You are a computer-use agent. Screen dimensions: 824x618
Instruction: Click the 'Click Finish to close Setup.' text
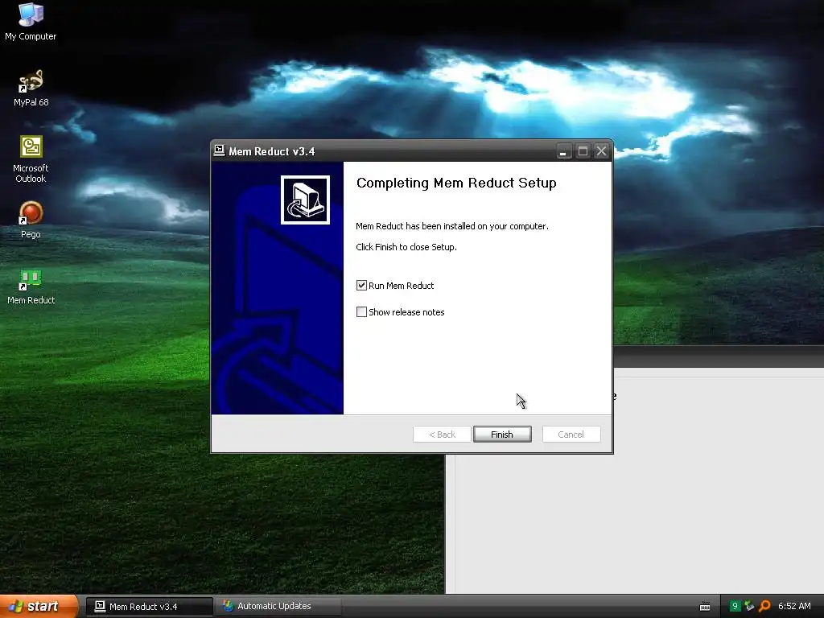pyautogui.click(x=406, y=247)
